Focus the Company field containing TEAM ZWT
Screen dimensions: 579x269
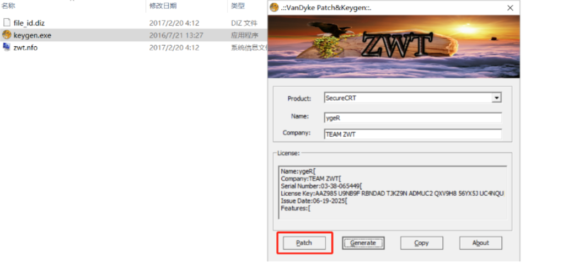tap(413, 134)
